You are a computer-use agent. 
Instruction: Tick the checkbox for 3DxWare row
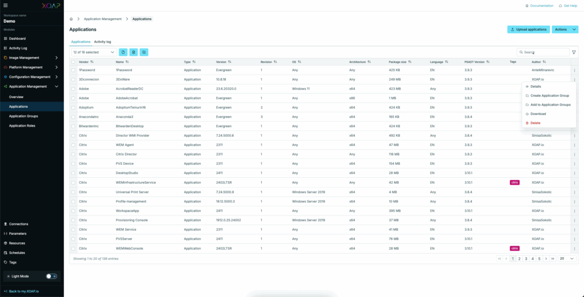coord(74,79)
